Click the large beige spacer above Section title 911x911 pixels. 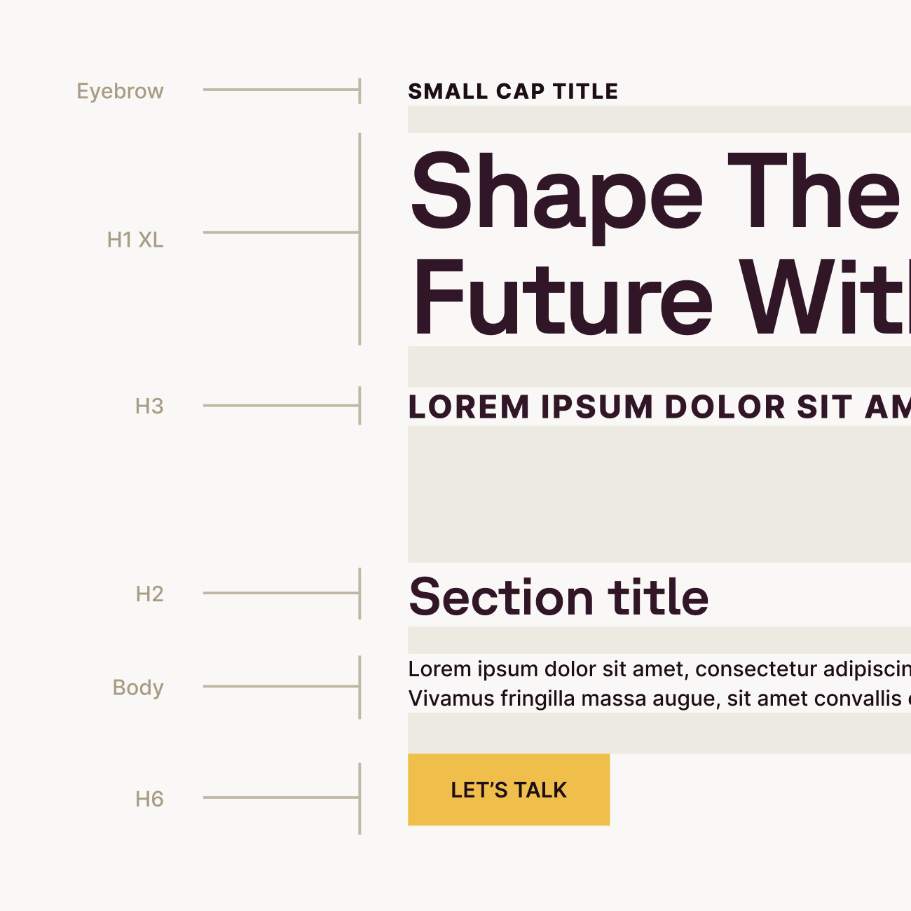[659, 494]
